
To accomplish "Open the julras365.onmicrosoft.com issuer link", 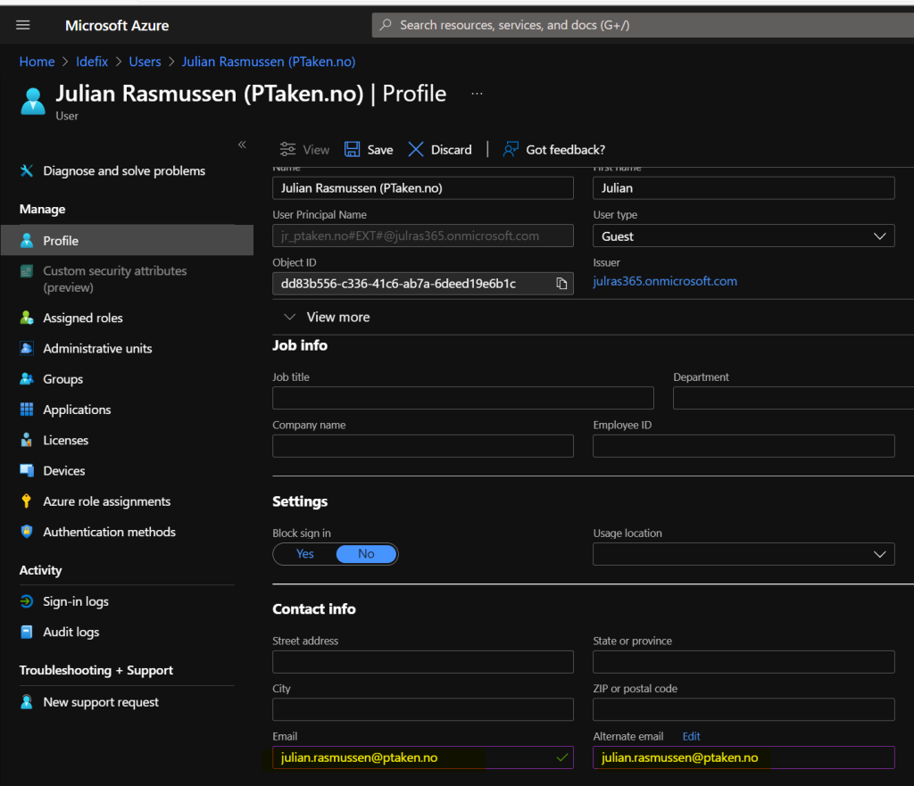I will click(665, 281).
